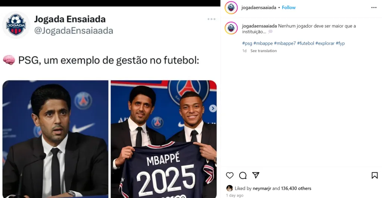The width and height of the screenshot is (382, 198).
Task: Click the caption's jogadaensaaiada profile avatar
Action: (x=231, y=28)
